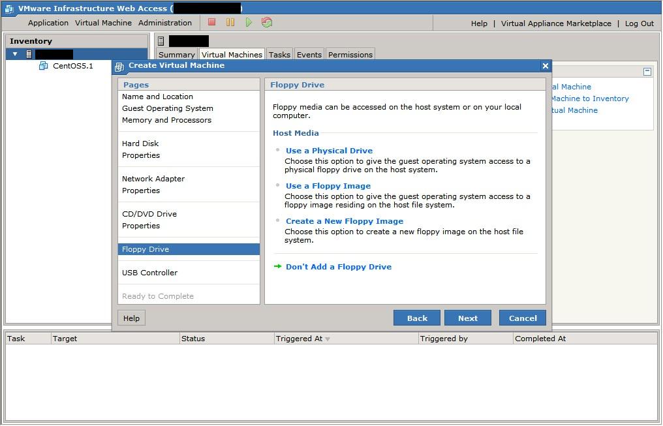Click the red Power Off toolbar icon
This screenshot has height=426, width=663.
pyautogui.click(x=212, y=22)
